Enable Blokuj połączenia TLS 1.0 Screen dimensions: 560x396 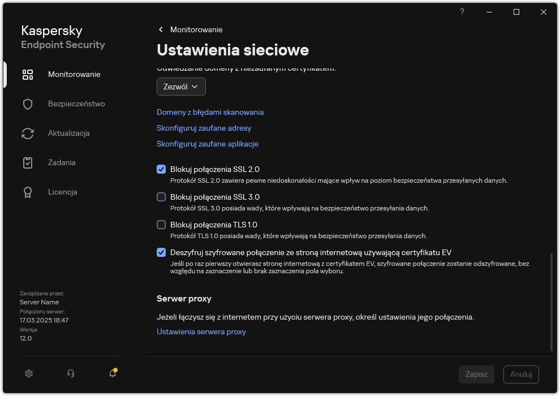click(x=161, y=225)
